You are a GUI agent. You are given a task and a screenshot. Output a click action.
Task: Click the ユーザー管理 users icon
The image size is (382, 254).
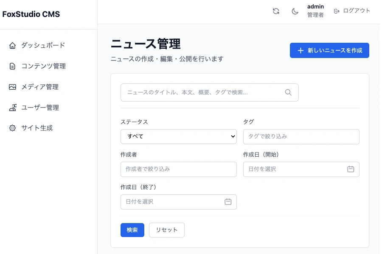tap(12, 108)
